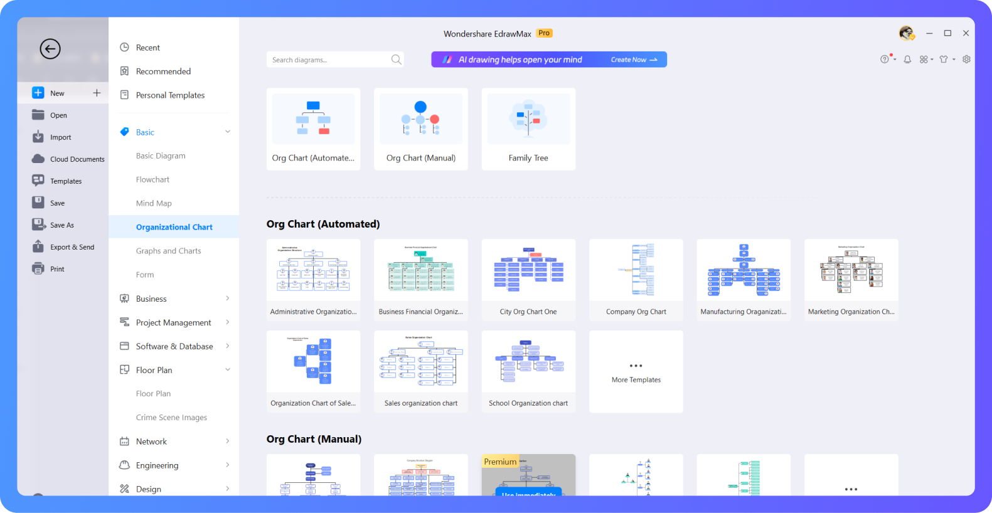The image size is (992, 513).
Task: Open Organization Chart of Sales template
Action: 313,372
